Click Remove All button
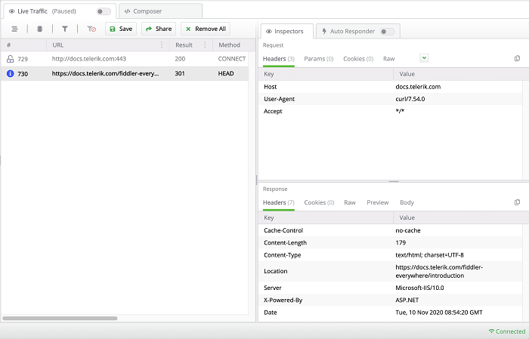This screenshot has height=339, width=529. tap(206, 29)
